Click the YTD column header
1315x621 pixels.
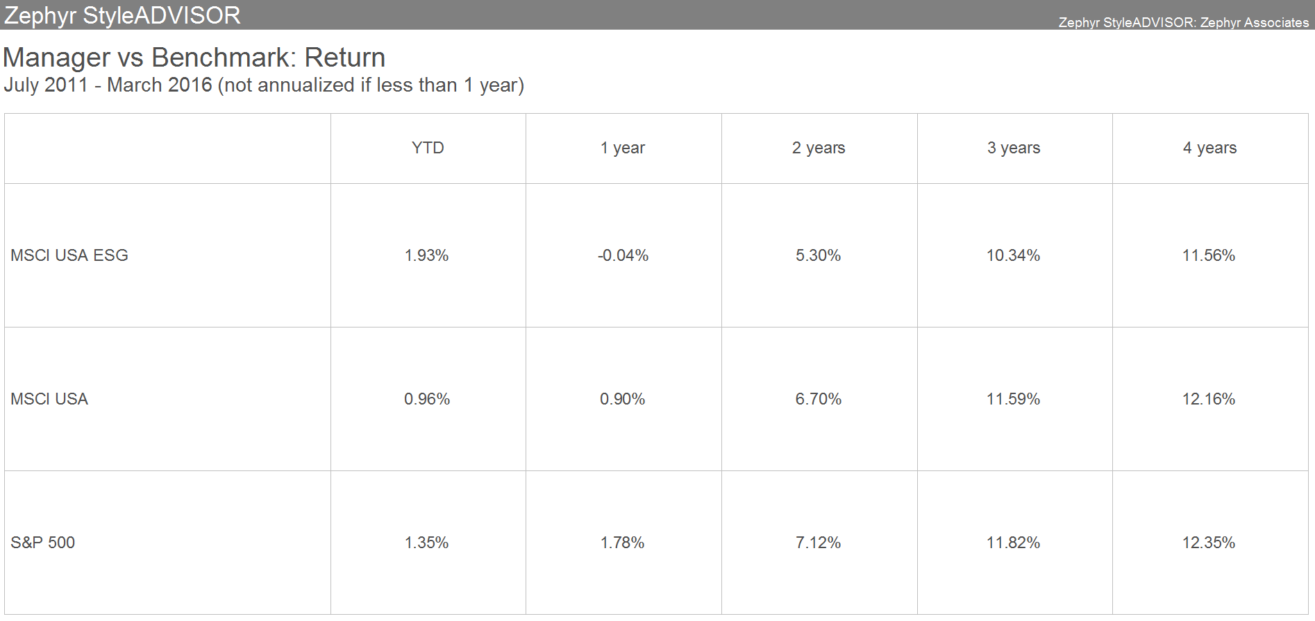[428, 148]
